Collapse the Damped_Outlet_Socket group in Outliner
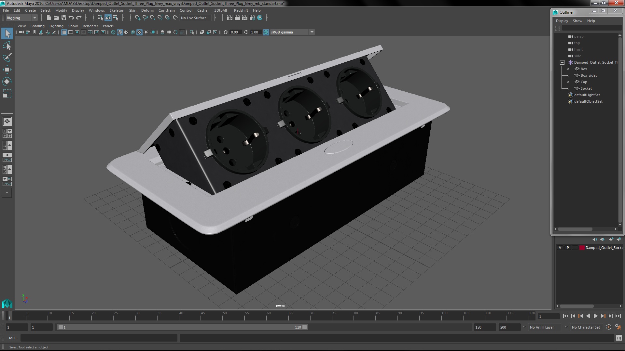The image size is (625, 351). (x=562, y=62)
